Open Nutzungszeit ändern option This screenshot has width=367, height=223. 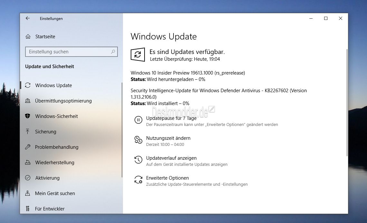(x=168, y=138)
